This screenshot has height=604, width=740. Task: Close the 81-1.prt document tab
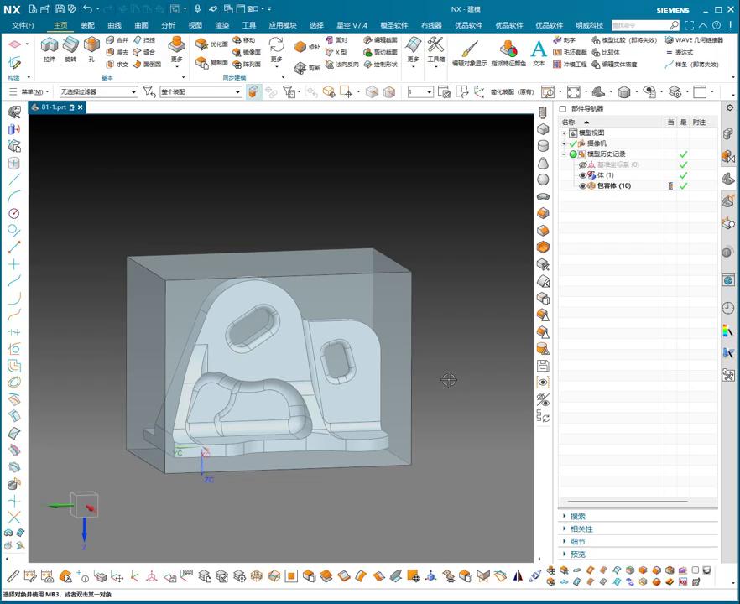81,107
